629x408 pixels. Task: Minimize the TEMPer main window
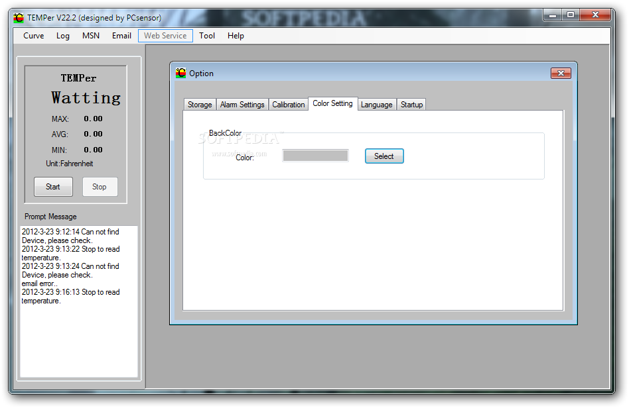coord(553,15)
